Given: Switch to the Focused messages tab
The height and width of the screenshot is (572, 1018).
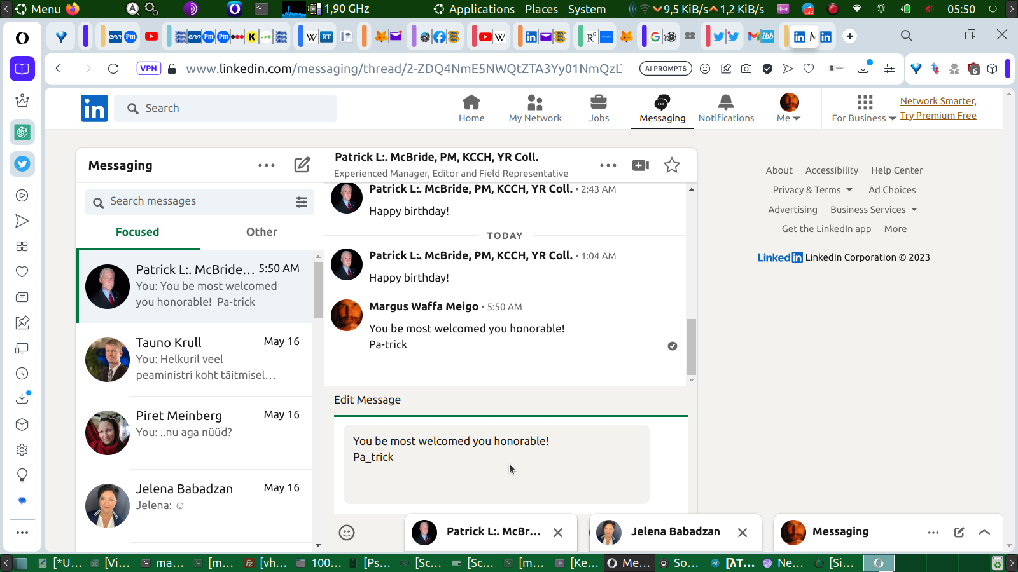Looking at the screenshot, I should point(137,233).
